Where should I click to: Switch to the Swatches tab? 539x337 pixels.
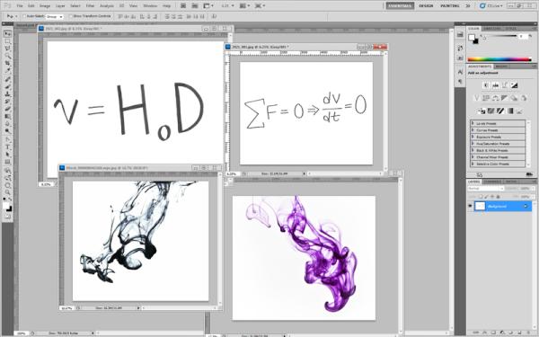click(x=492, y=29)
